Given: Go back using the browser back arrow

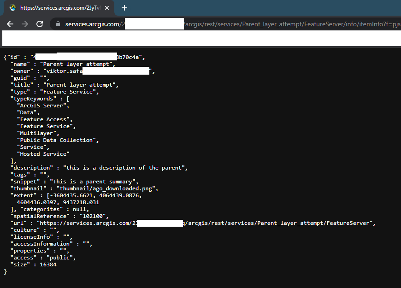Looking at the screenshot, I should click(10, 24).
